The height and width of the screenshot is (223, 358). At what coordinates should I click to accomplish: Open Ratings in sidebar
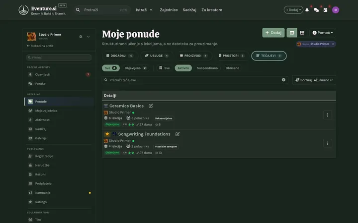pyautogui.click(x=59, y=202)
